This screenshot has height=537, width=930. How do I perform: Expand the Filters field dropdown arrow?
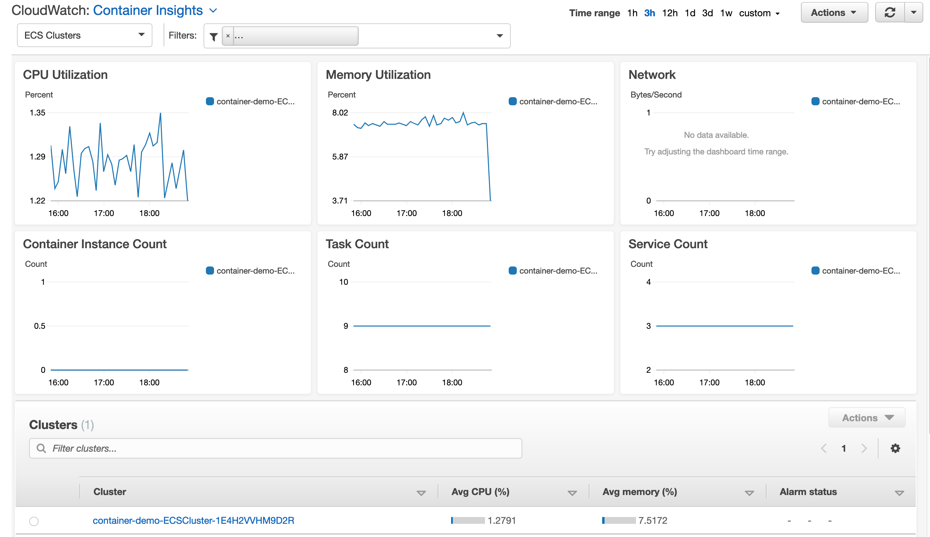pos(500,36)
